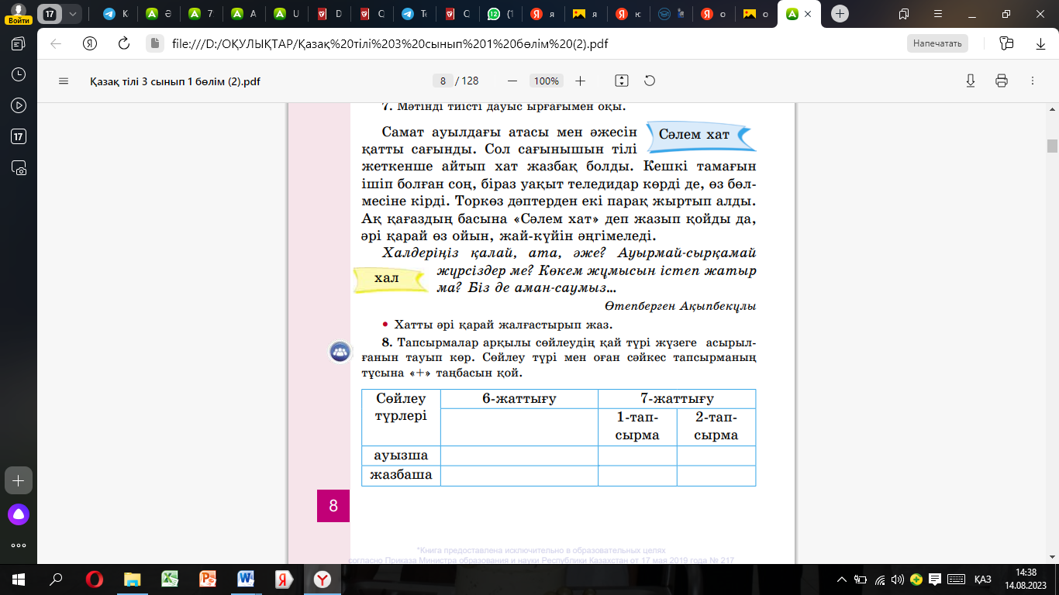Open the Windows Start menu
This screenshot has height=595, width=1059.
[18, 579]
